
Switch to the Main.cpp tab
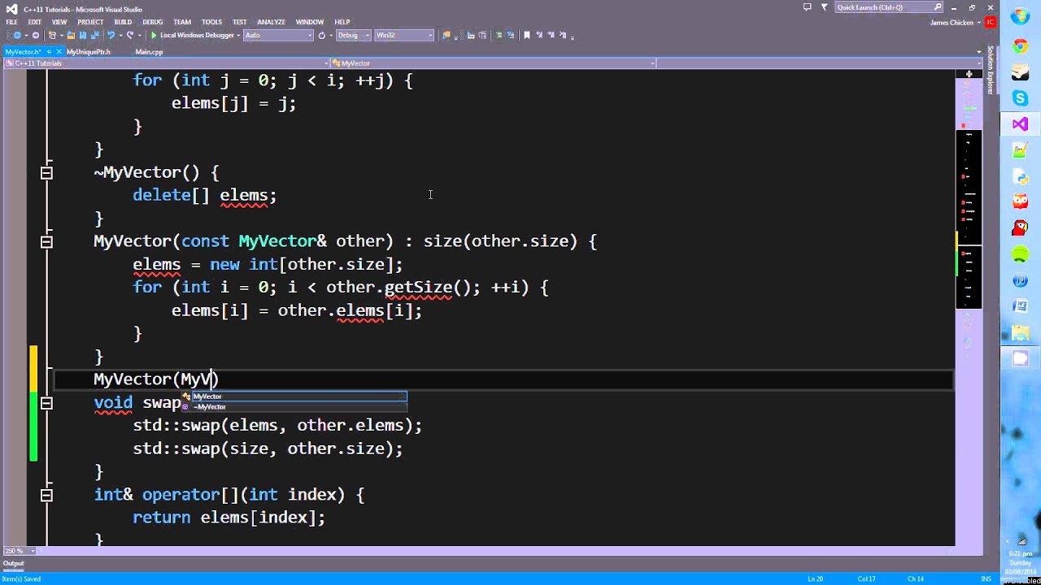point(149,52)
